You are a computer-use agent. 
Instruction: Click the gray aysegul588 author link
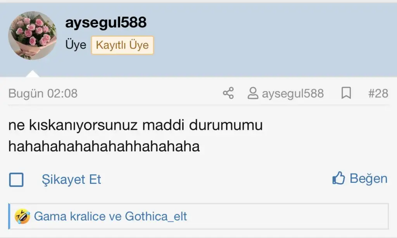(x=293, y=93)
